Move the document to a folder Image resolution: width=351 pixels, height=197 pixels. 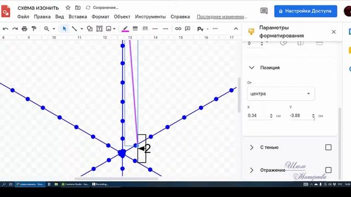78,8
